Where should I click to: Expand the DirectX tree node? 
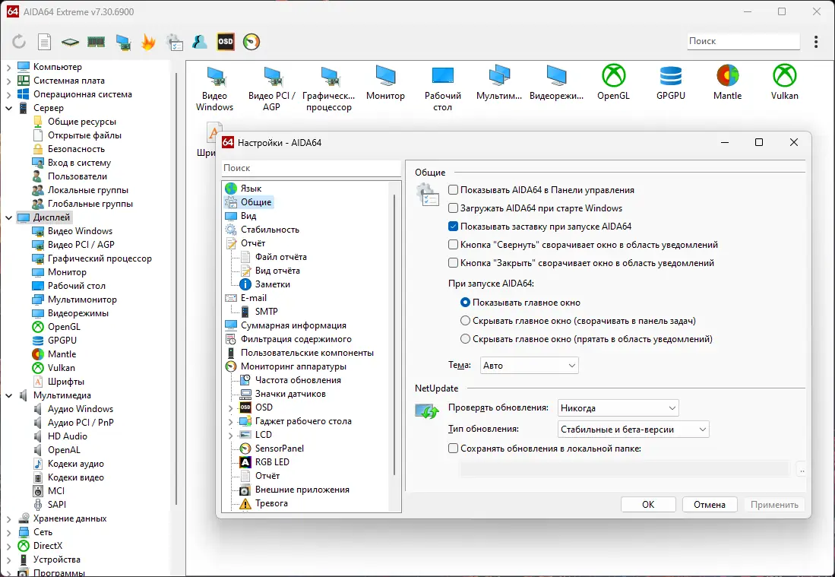pos(8,546)
